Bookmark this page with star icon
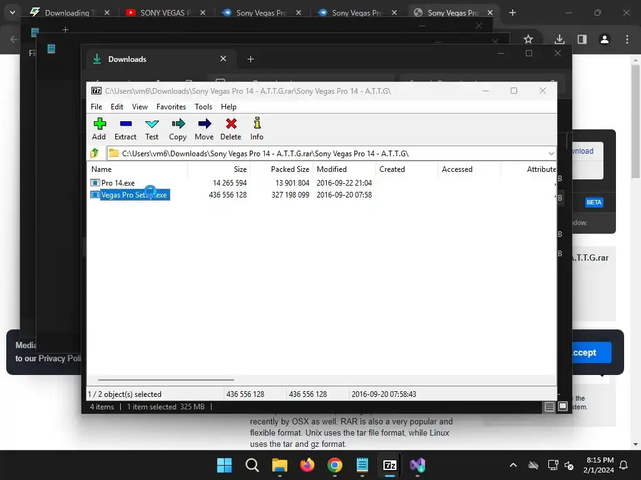Image resolution: width=641 pixels, height=480 pixels. pos(528,39)
